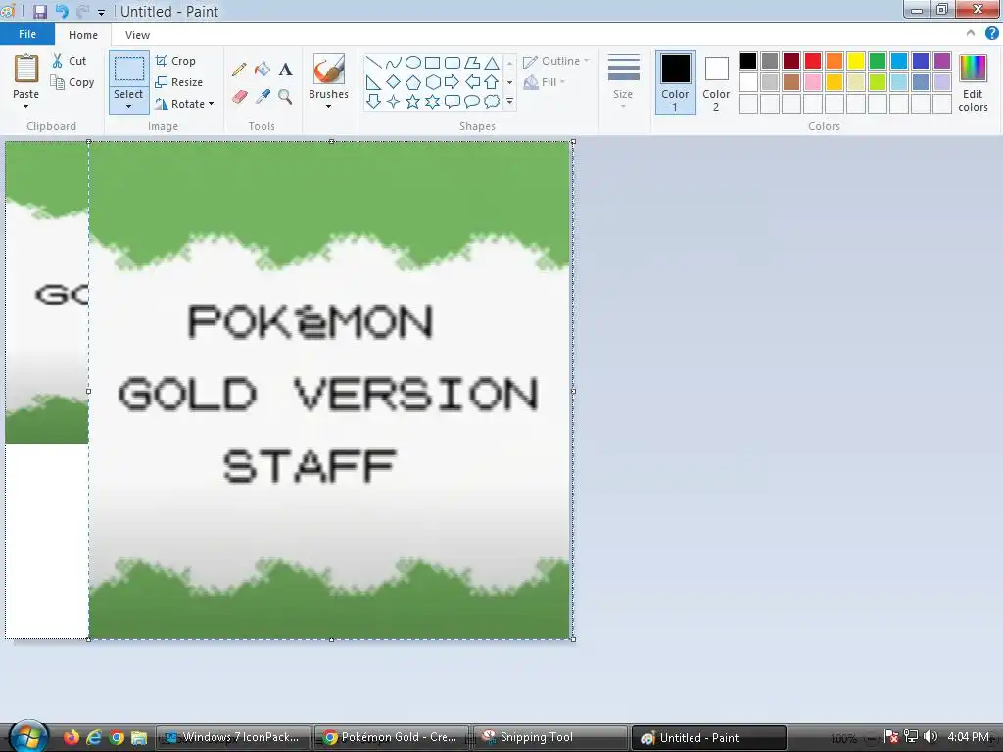Choose the Pentagon shape
Image resolution: width=1003 pixels, height=752 pixels.
tap(413, 82)
